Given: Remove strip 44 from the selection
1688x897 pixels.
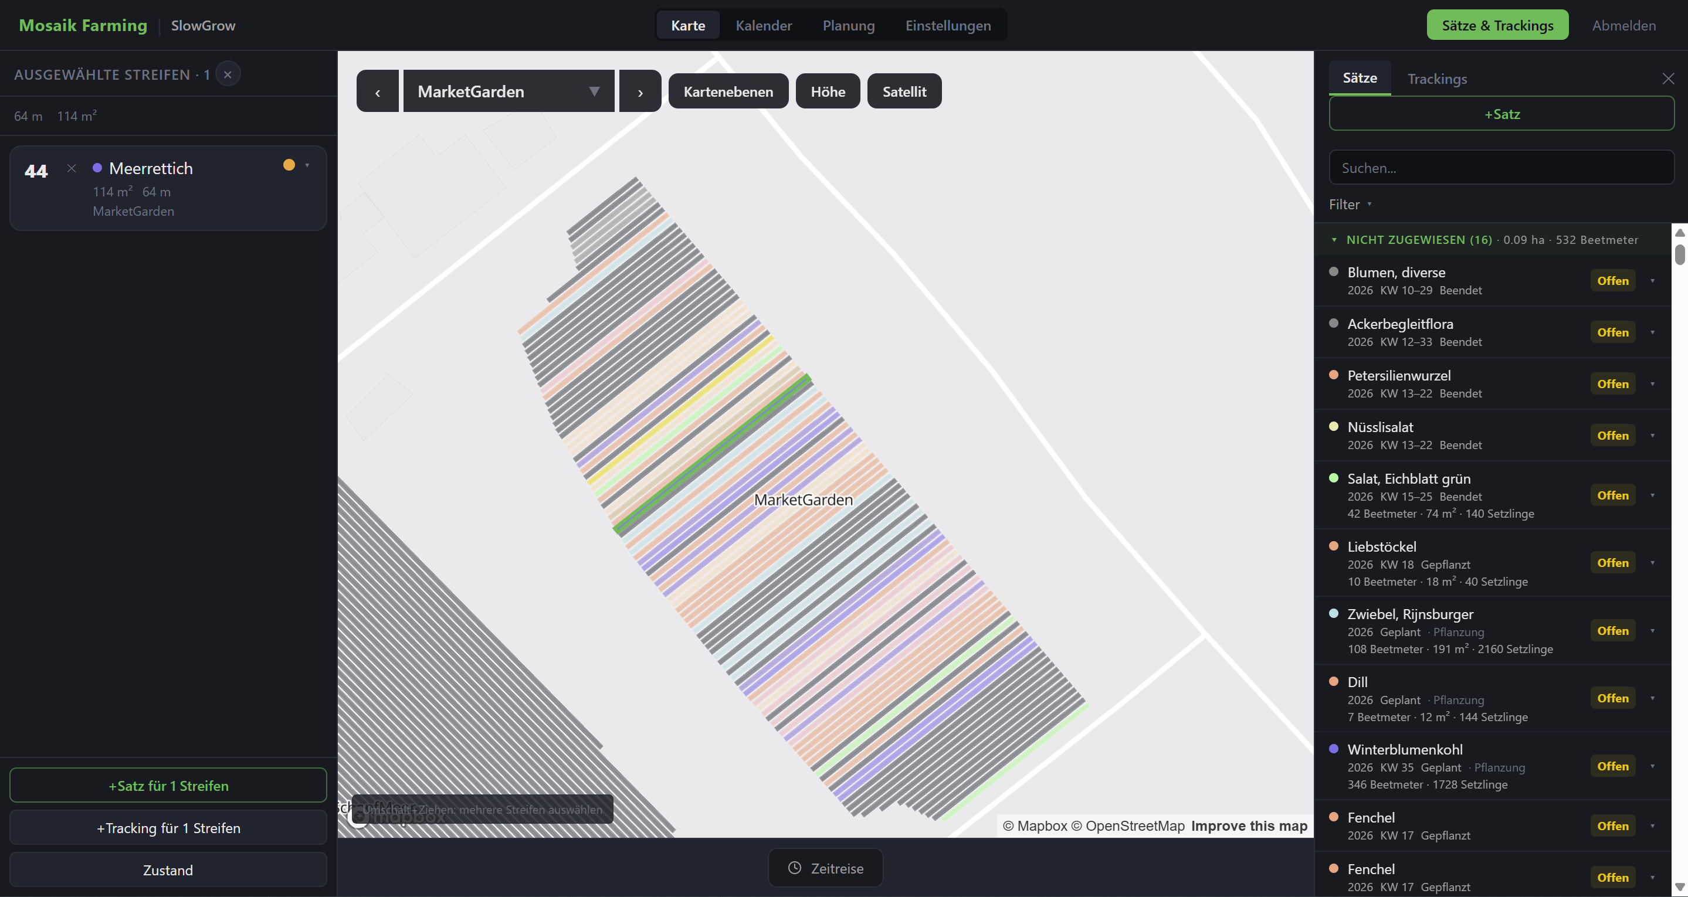Looking at the screenshot, I should click(x=72, y=168).
